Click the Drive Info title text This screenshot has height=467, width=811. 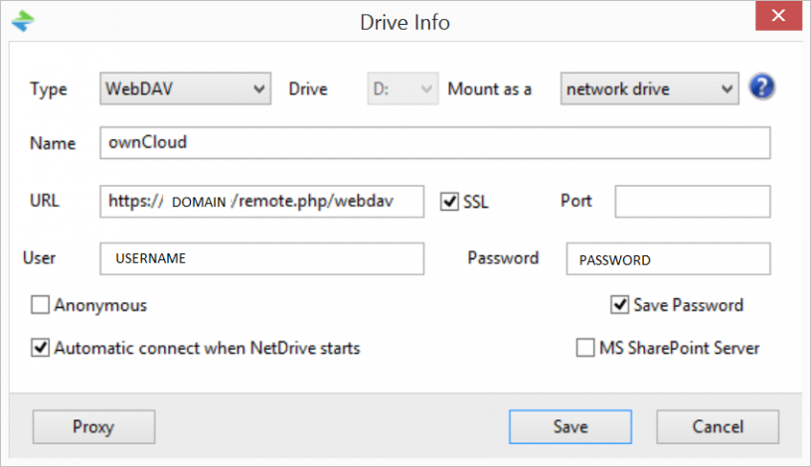pos(405,22)
